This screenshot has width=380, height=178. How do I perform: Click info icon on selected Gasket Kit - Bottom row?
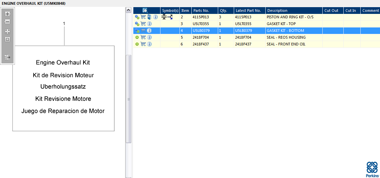(x=149, y=31)
